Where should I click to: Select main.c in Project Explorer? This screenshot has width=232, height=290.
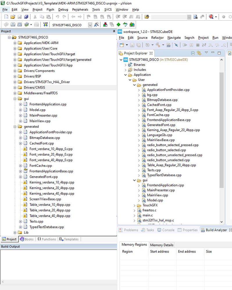(148, 215)
